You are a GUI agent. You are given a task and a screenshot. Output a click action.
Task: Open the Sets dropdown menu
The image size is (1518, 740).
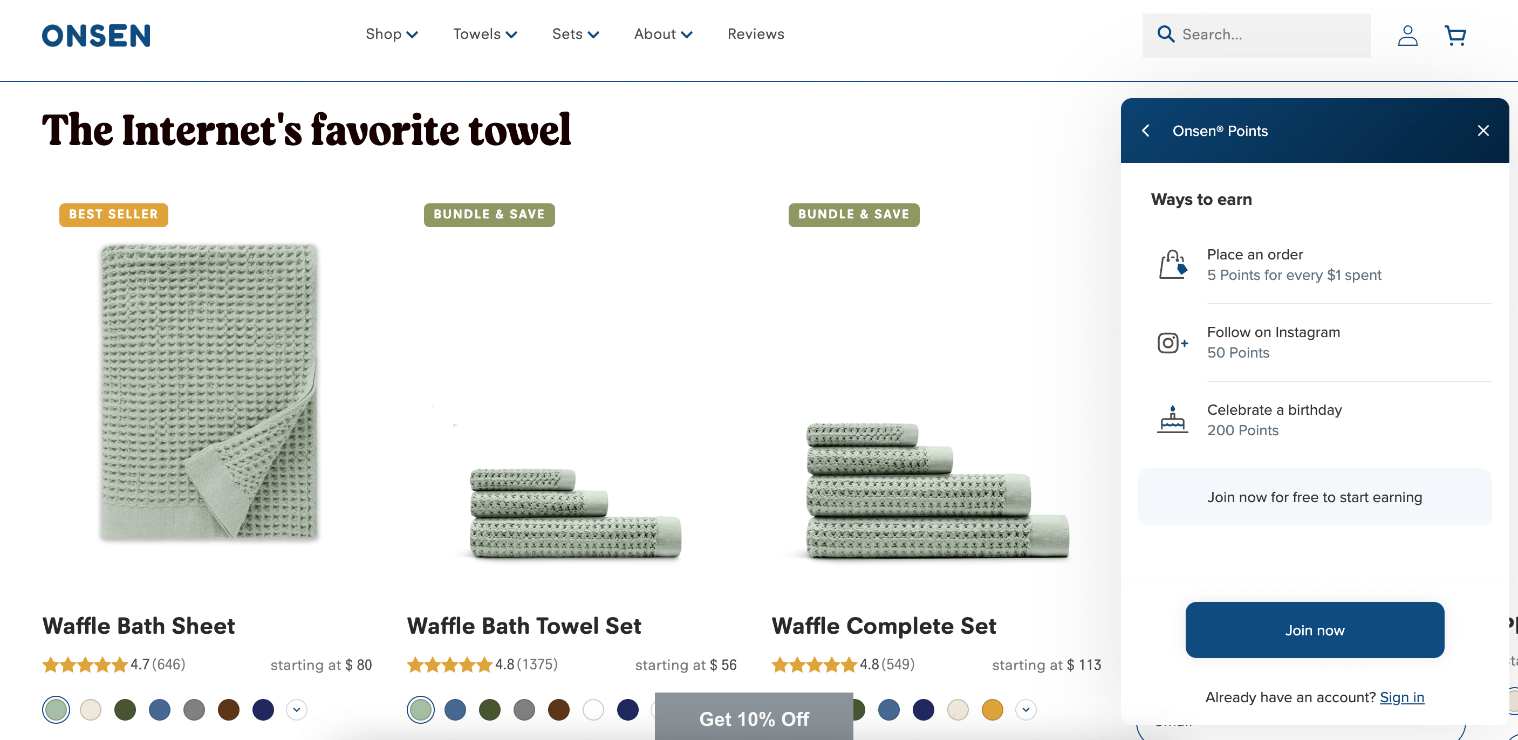pos(573,34)
